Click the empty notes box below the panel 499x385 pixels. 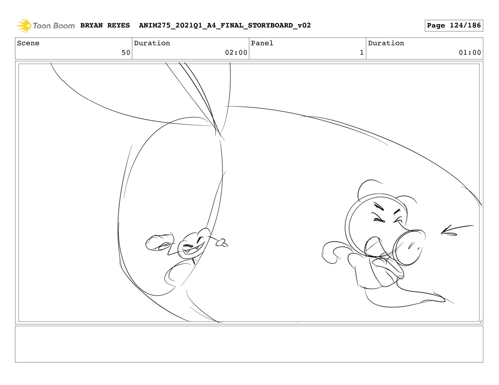tap(249, 344)
